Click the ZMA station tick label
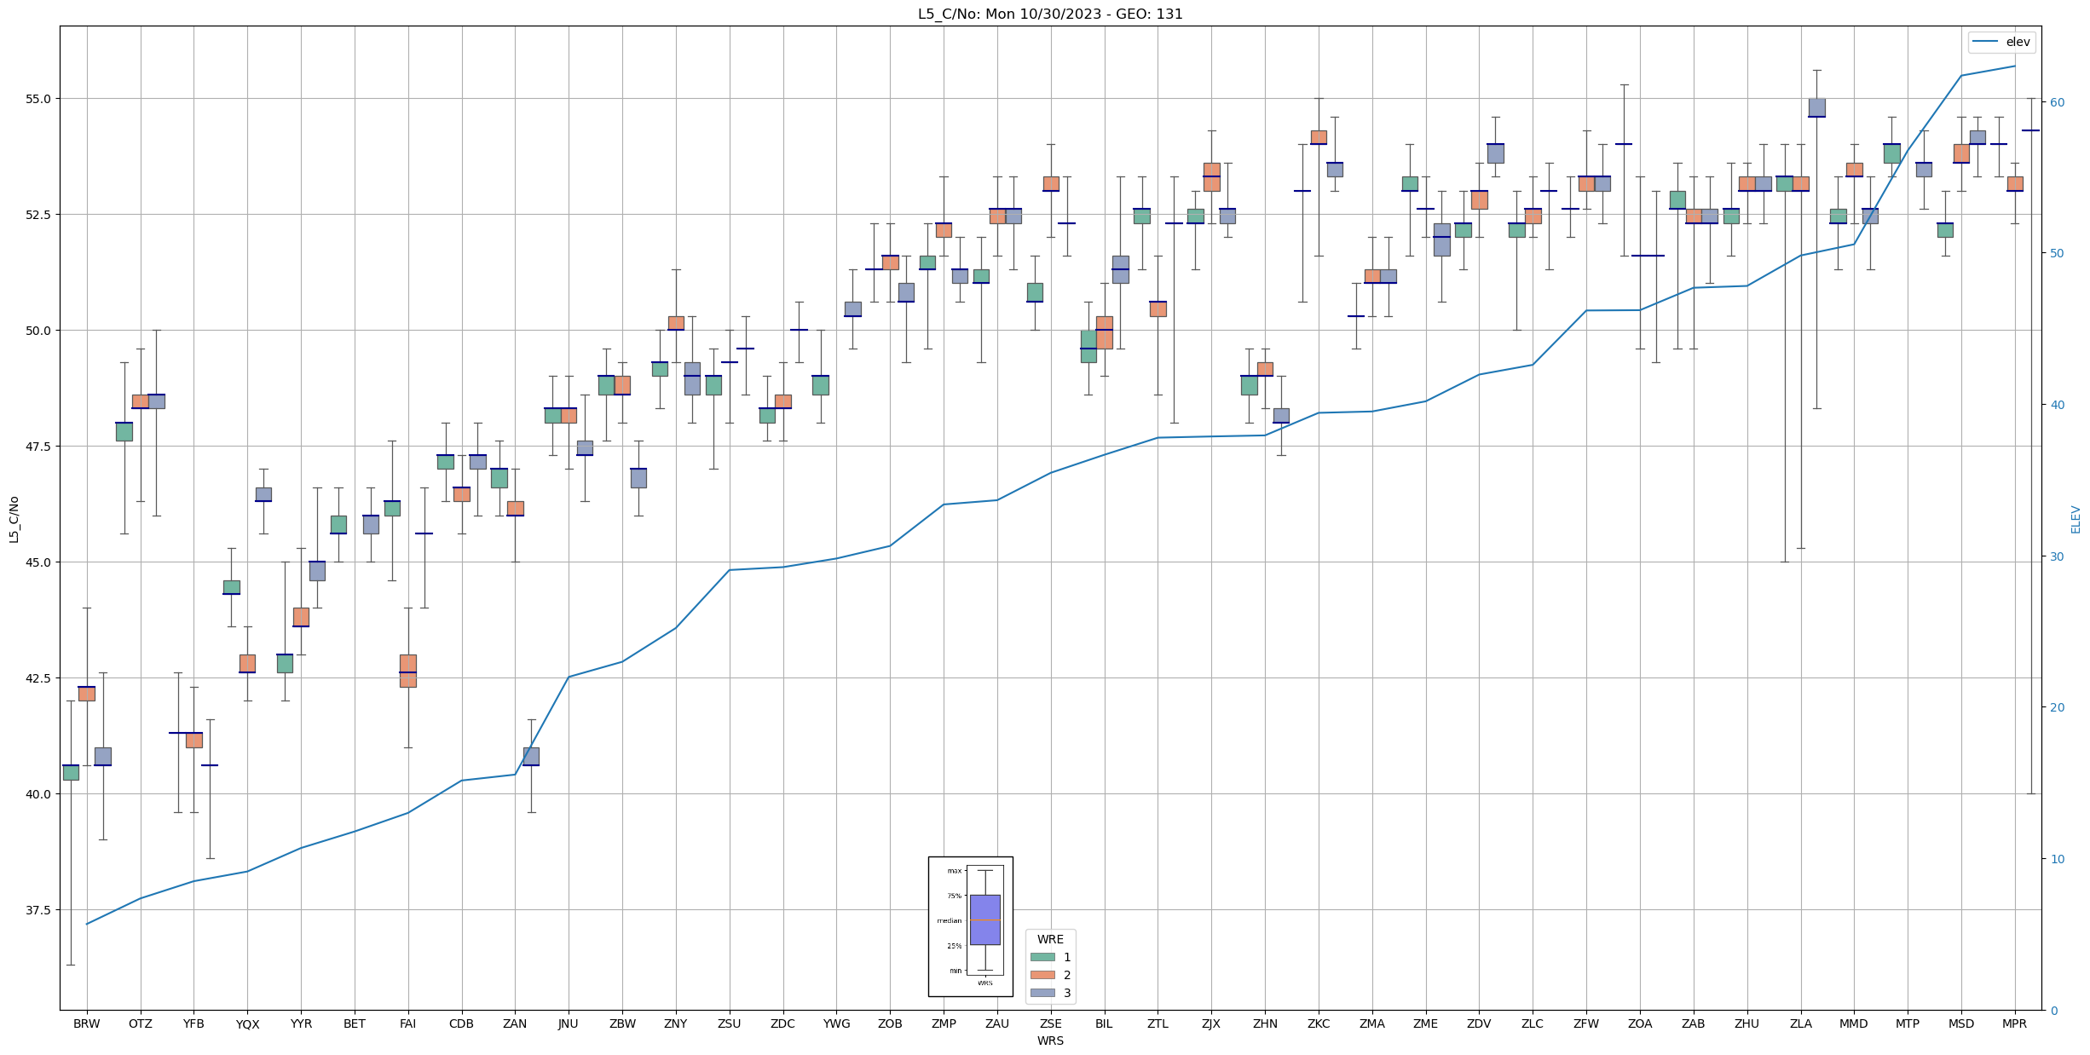Viewport: 2090px width, 1055px height. [1372, 1023]
